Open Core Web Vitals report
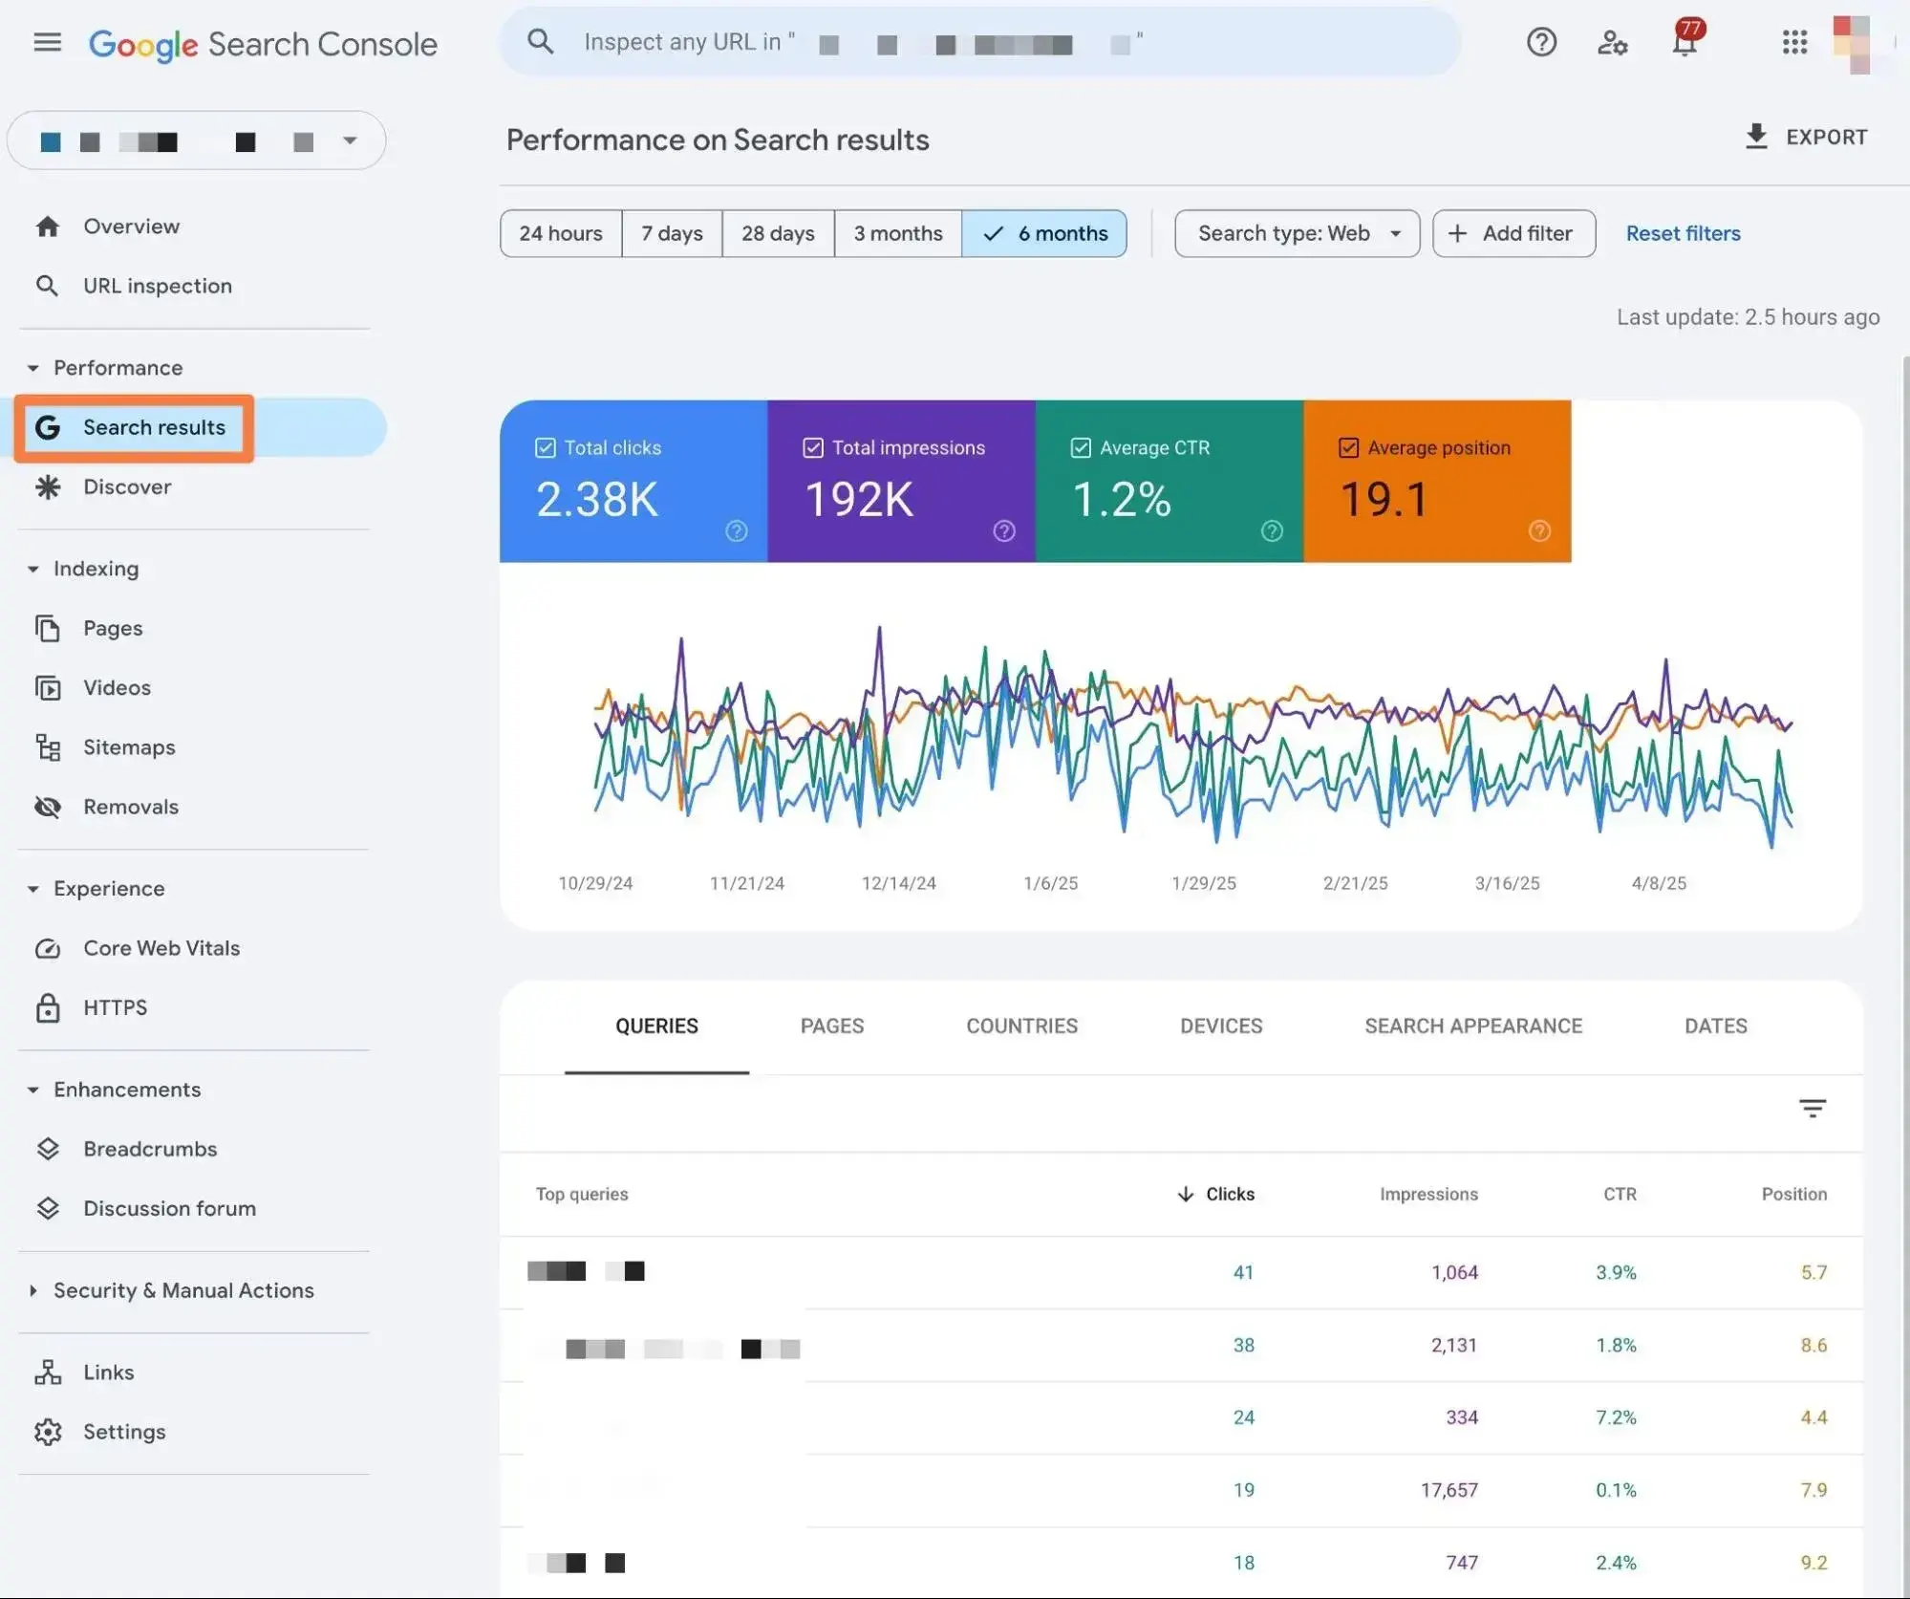The width and height of the screenshot is (1910, 1599). point(161,948)
